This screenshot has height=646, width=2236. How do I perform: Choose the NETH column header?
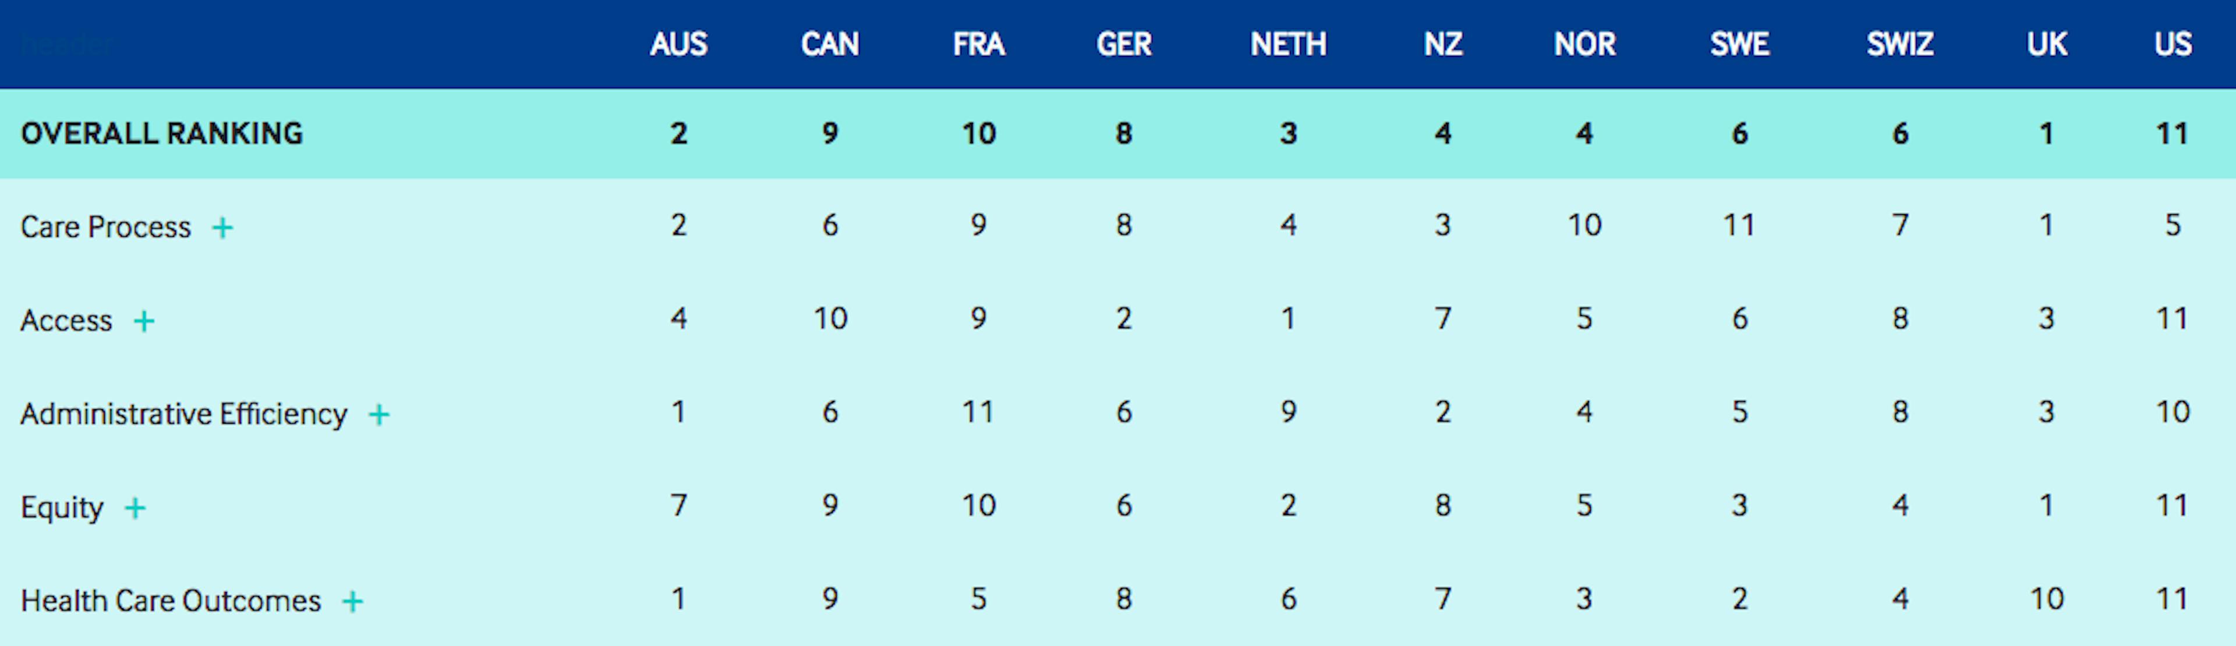coord(1288,44)
